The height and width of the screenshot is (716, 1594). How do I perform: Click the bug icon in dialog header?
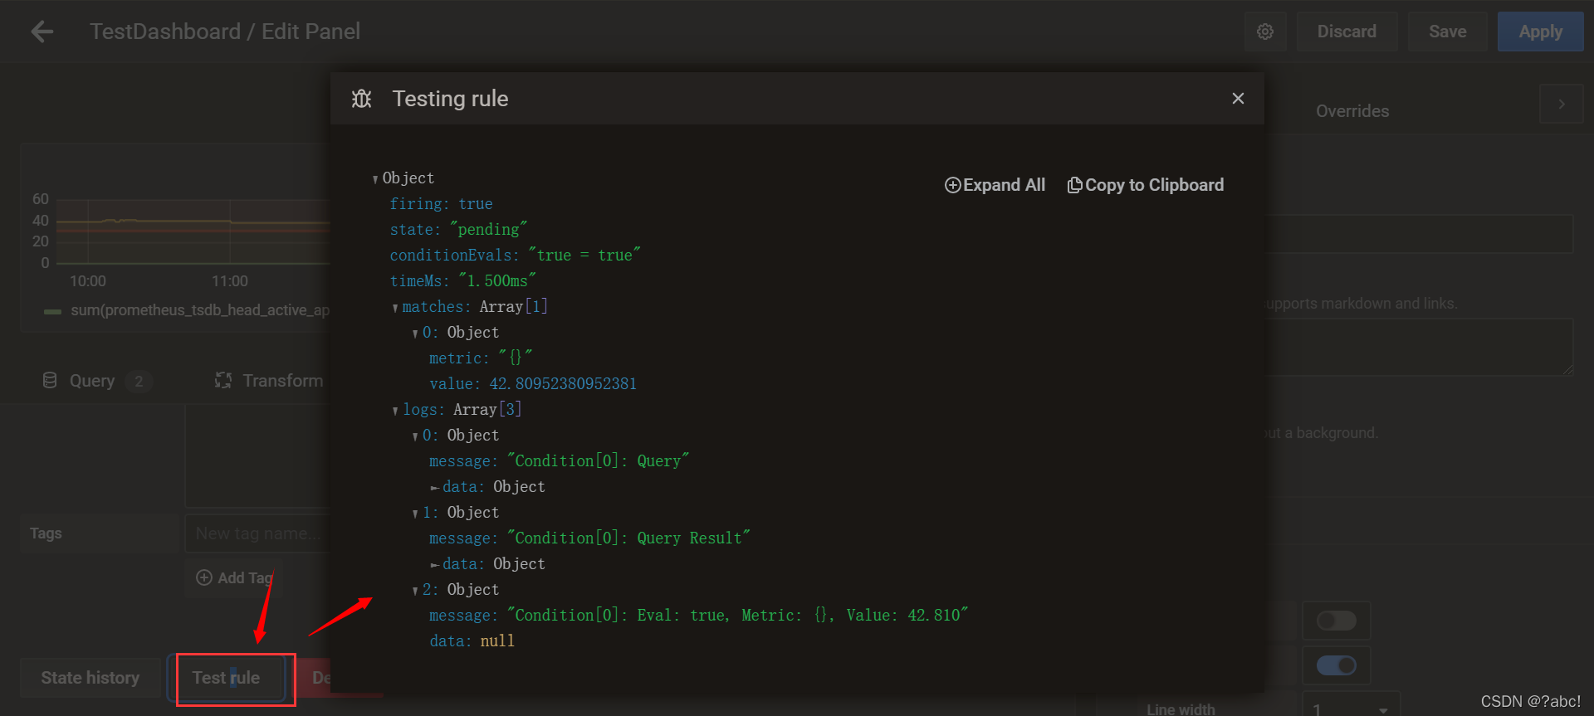(x=362, y=99)
